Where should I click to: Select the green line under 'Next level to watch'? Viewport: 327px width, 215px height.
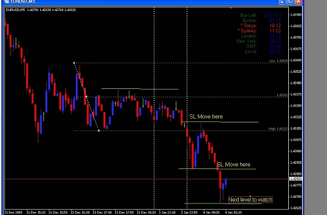223,203
